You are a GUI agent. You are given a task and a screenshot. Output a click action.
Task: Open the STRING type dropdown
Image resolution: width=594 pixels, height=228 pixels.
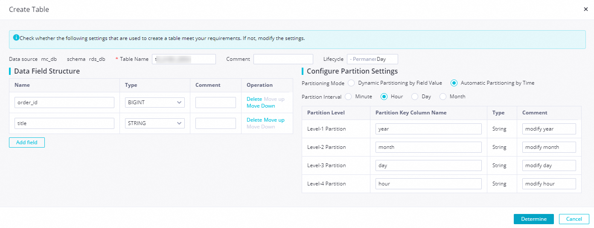tap(154, 123)
